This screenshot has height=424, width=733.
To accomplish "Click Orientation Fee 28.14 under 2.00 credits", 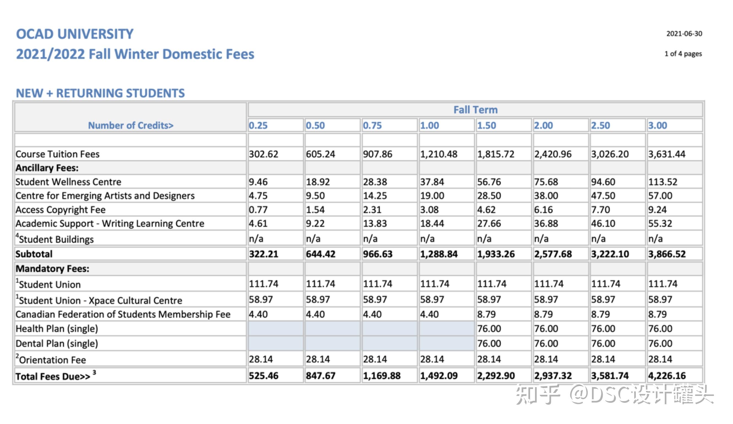I will [546, 359].
